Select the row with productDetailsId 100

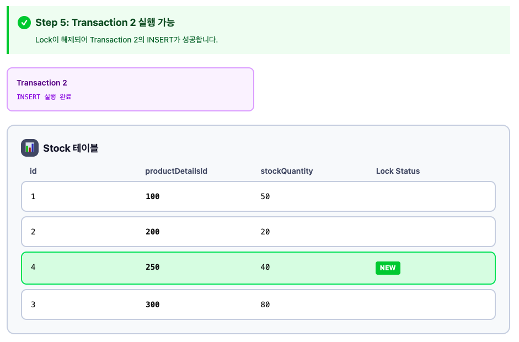click(258, 196)
